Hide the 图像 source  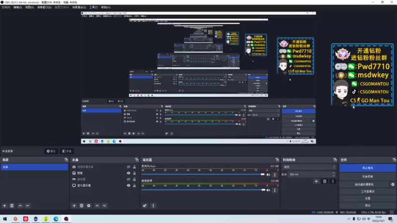click(x=129, y=173)
